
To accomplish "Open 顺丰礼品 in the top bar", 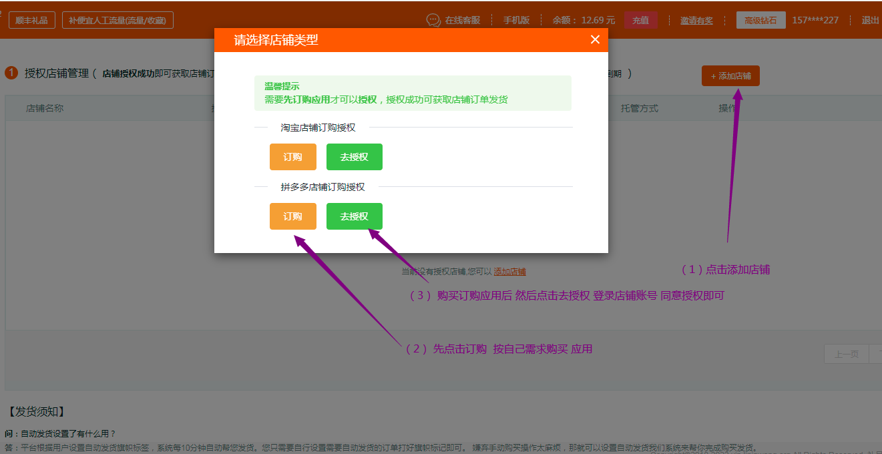I will coord(31,20).
